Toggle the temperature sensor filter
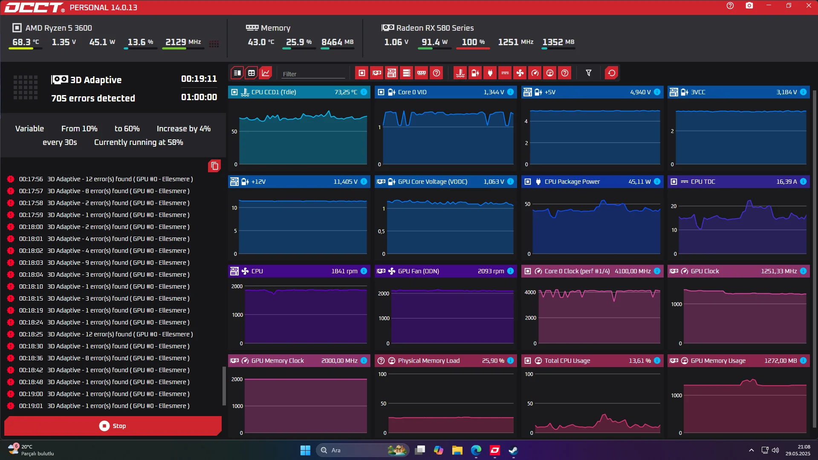Viewport: 818px width, 460px height. [x=460, y=73]
